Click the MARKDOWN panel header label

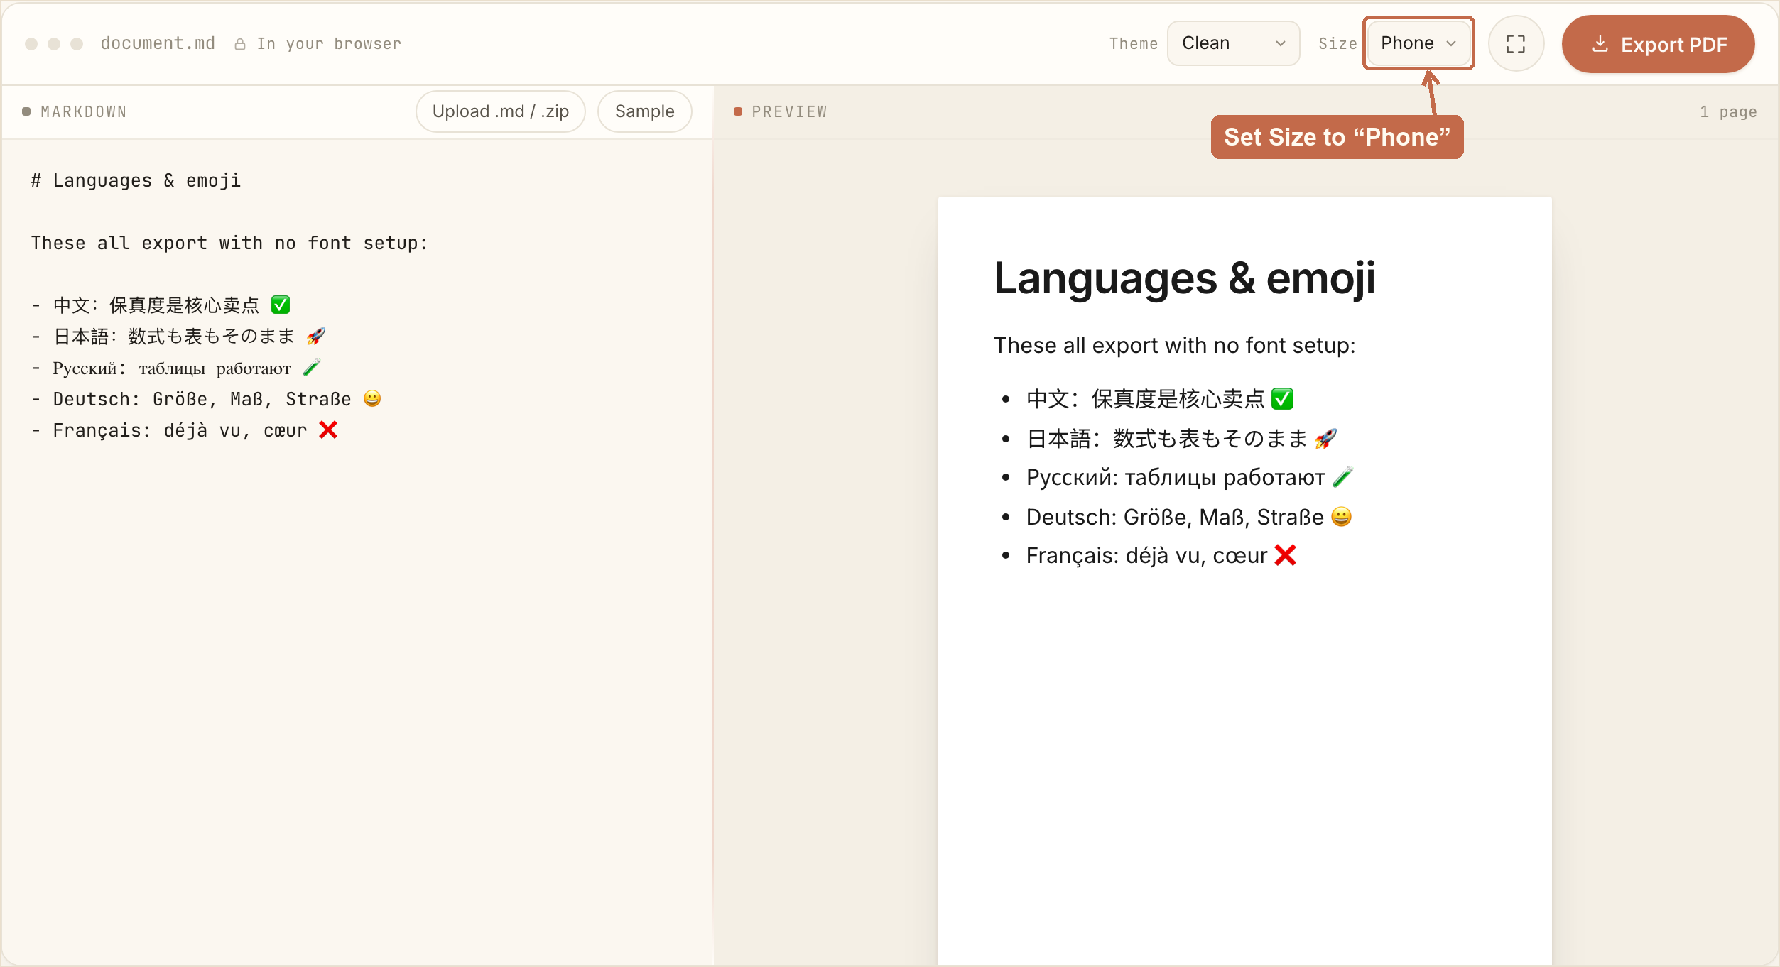click(x=84, y=111)
